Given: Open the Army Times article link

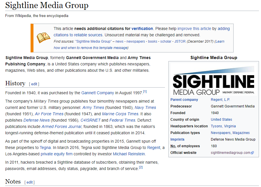Looking at the screenshot, I should [x=93, y=108].
